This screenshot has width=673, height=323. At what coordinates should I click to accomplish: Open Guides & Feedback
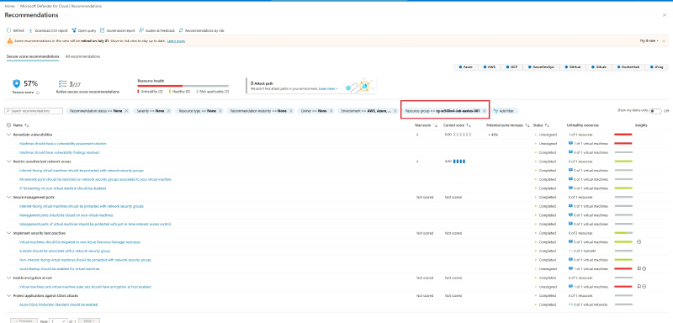[x=157, y=31]
